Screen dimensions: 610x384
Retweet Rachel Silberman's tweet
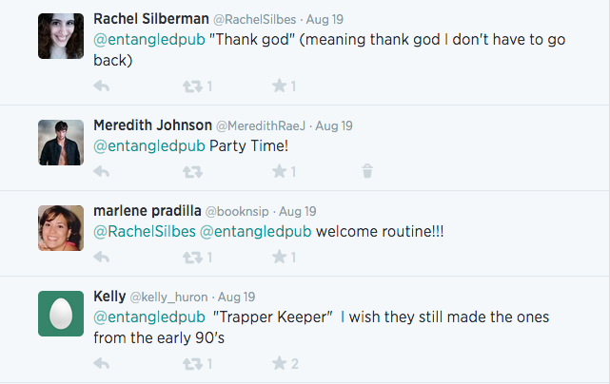click(x=192, y=86)
